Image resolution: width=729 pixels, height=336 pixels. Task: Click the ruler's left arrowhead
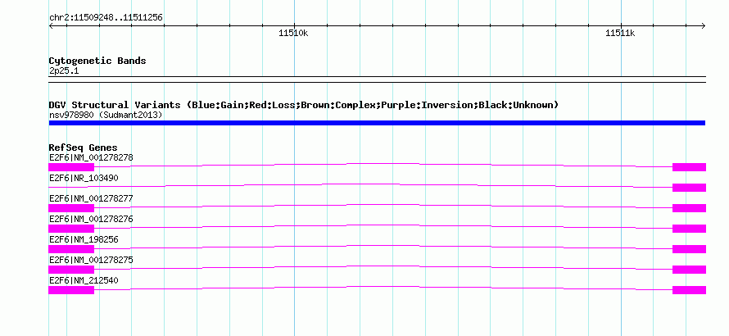(x=51, y=25)
